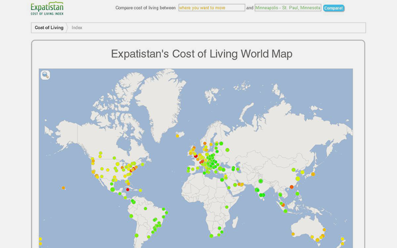Select the green marker at South Africa's southwest tip

(x=211, y=236)
